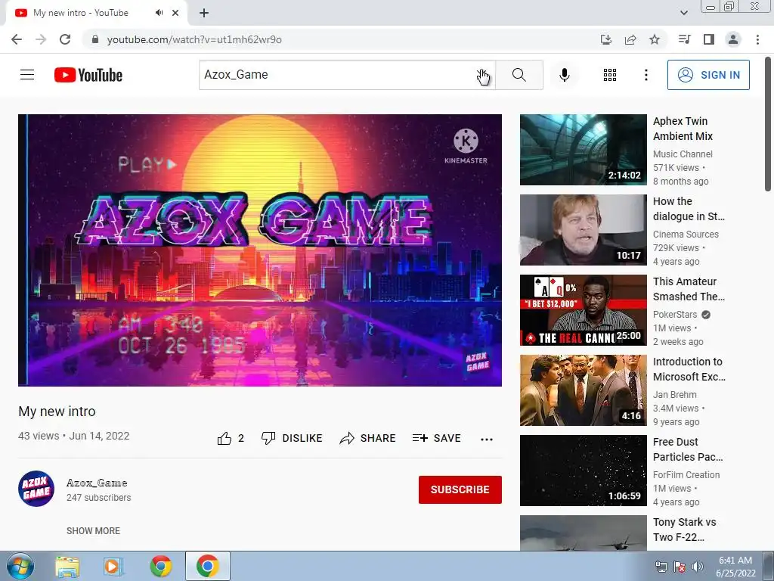Click the view site information padlock
Screen dimensions: 774x581
tap(95, 39)
